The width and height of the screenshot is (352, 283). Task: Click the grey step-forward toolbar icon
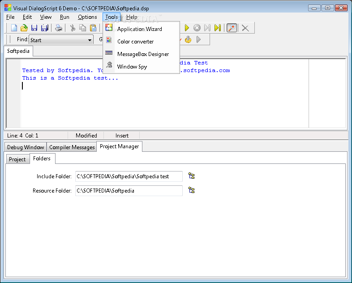[207, 28]
